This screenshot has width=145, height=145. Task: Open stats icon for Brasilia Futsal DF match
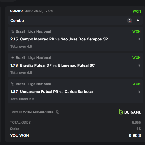tap(138, 65)
